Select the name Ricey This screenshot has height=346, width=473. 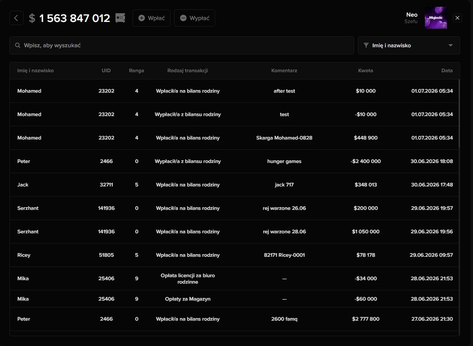[24, 255]
